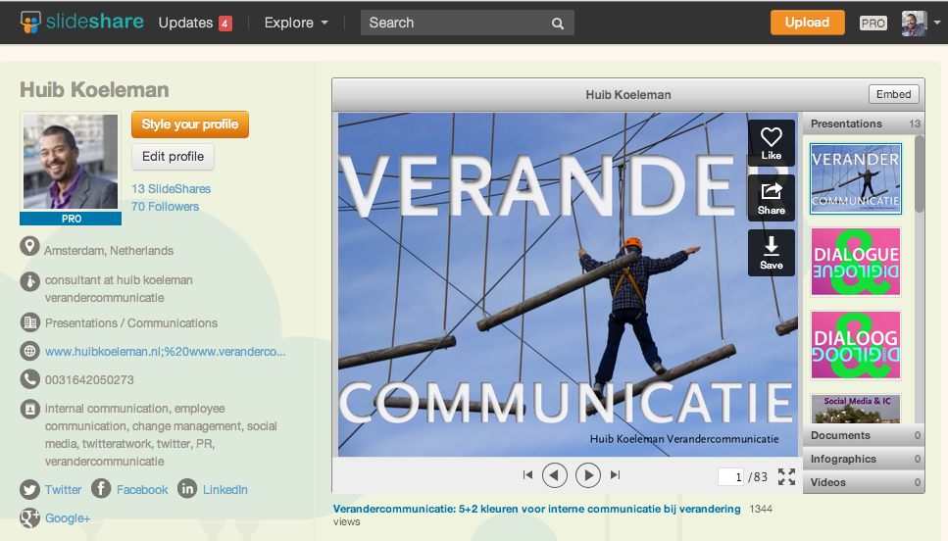Click the large profile photo
The image size is (948, 541).
(71, 162)
